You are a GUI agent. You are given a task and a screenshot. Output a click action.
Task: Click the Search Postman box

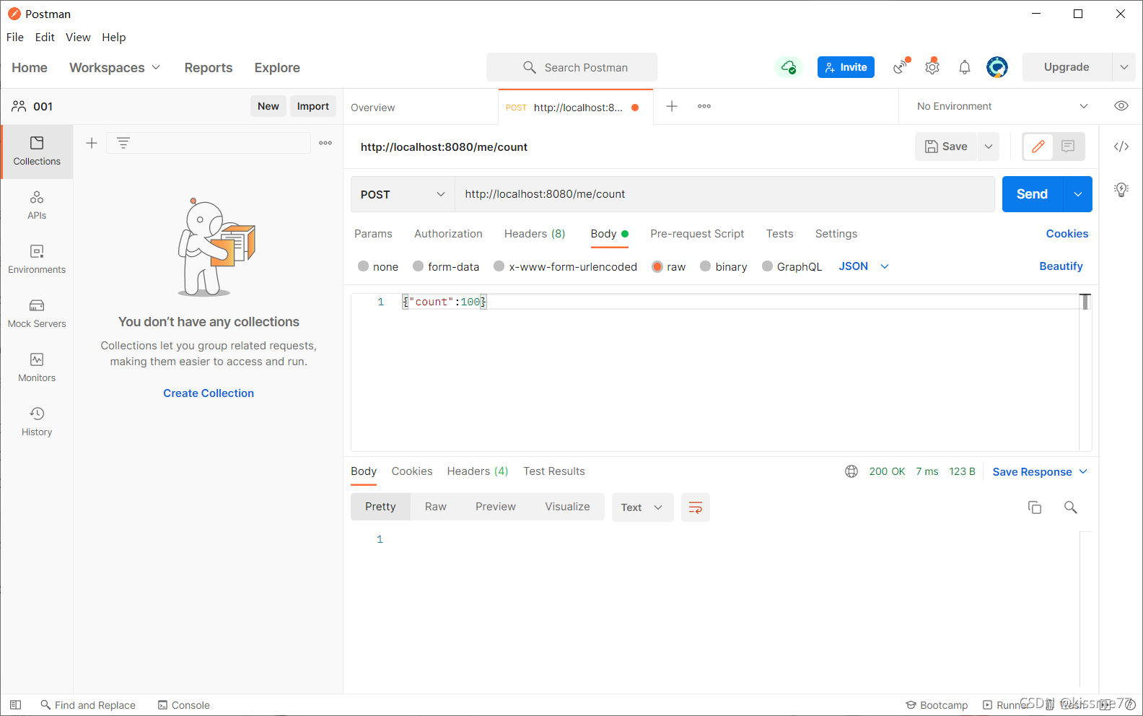coord(571,67)
